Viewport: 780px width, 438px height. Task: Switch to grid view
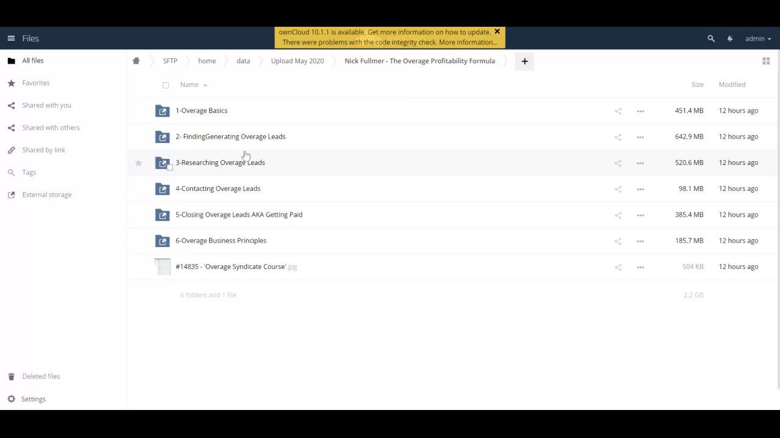coord(766,61)
